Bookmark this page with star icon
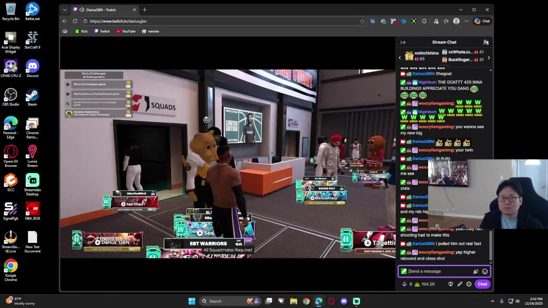 tap(362, 21)
